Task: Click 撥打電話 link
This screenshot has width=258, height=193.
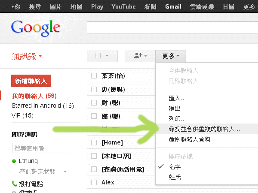Action: point(31,184)
